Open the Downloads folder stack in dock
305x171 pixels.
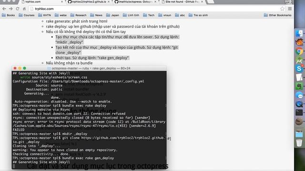click(x=299, y=134)
